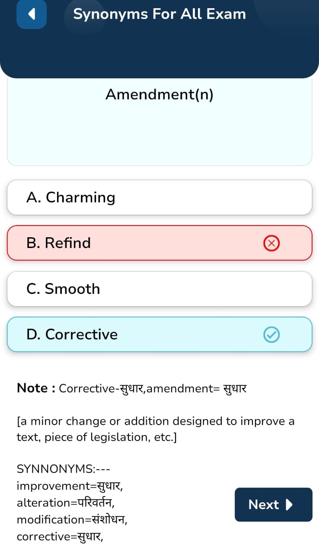Tap the back arrow button

click(32, 14)
